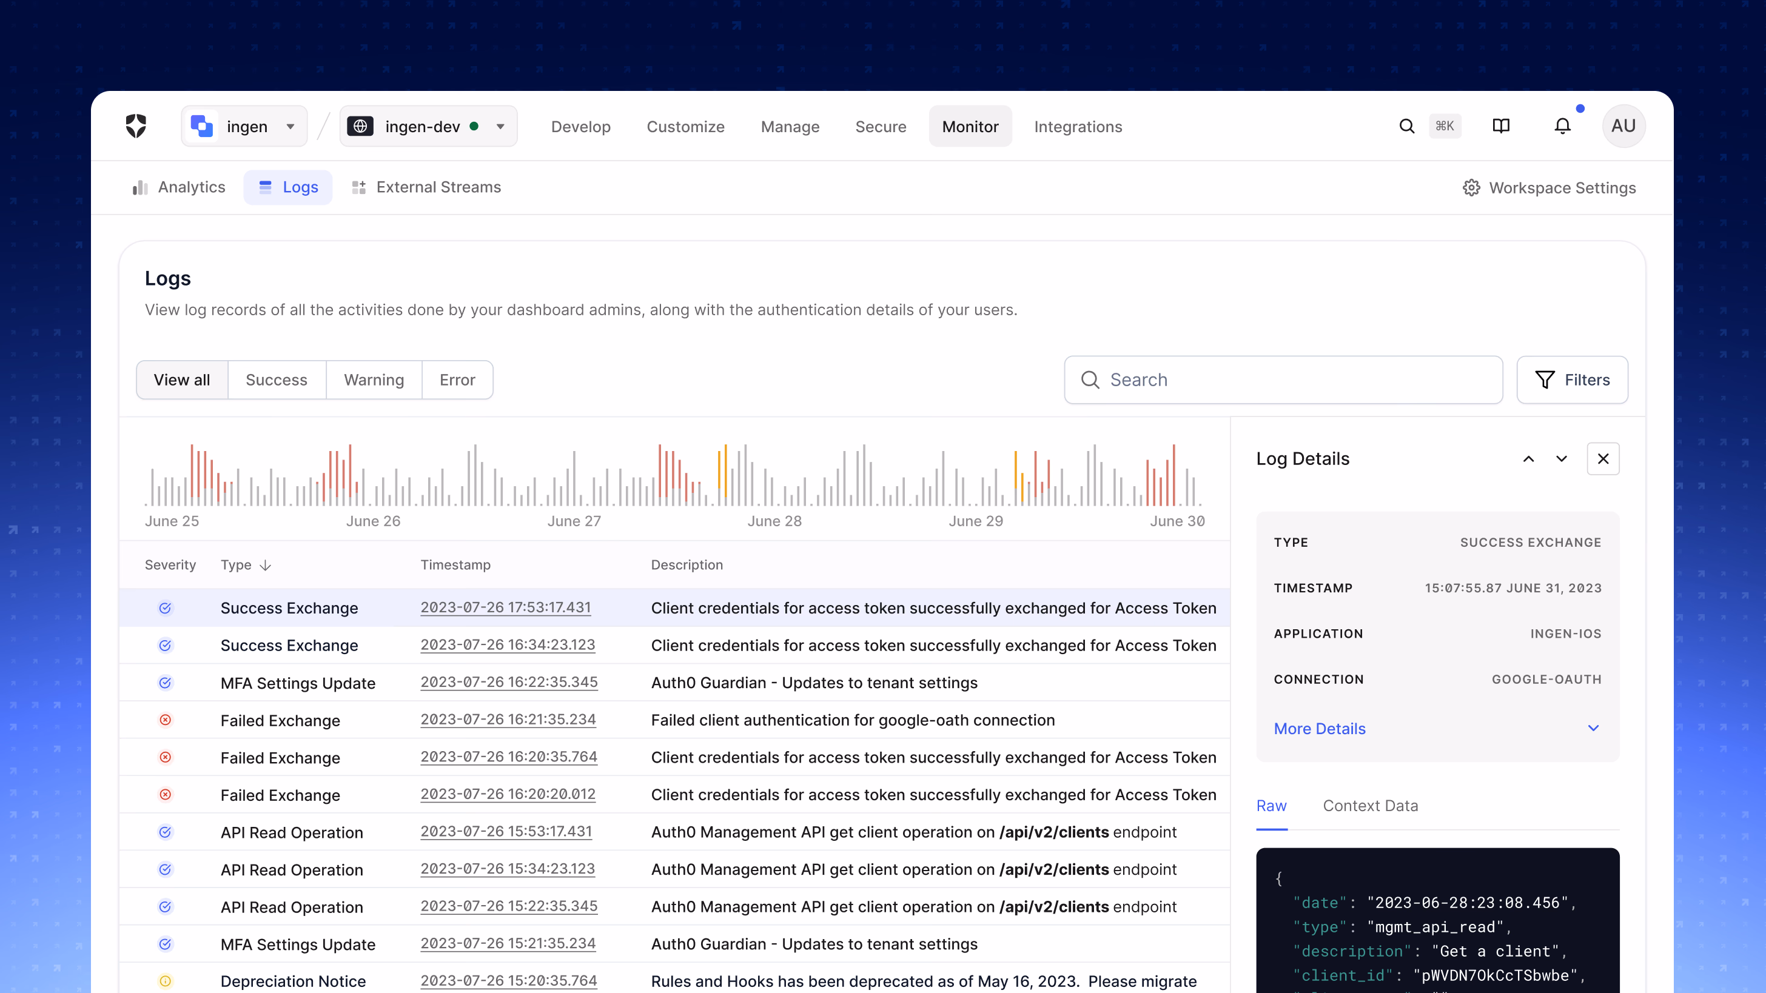
Task: Click the globe icon beside ingen-dev
Action: (360, 126)
